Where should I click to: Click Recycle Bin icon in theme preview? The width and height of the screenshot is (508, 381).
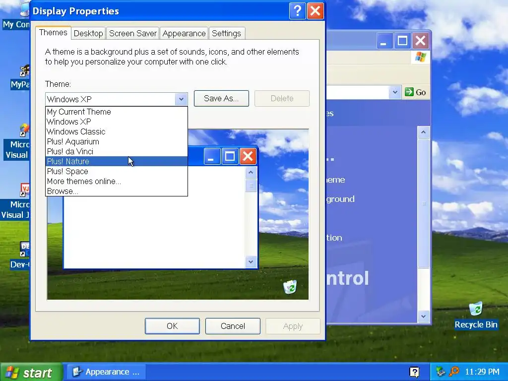[290, 287]
